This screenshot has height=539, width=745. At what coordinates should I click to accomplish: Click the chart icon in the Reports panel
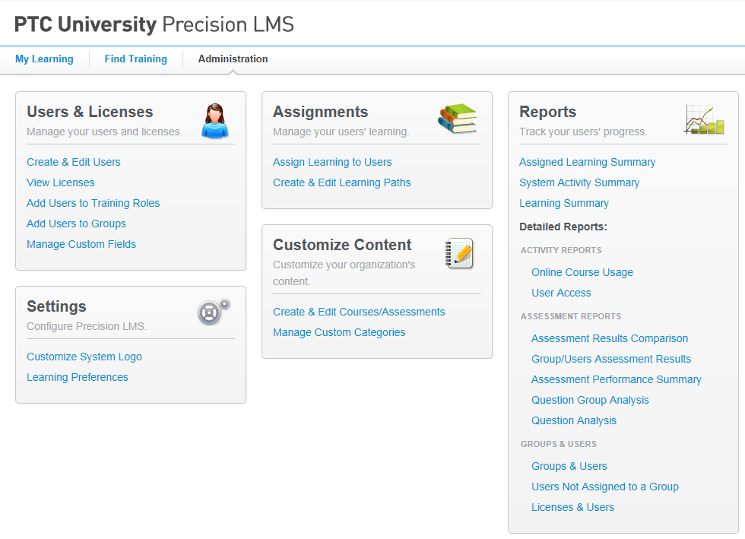[704, 120]
